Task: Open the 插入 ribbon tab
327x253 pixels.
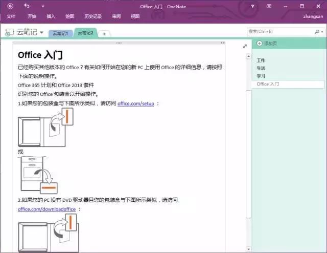Action: [51, 16]
